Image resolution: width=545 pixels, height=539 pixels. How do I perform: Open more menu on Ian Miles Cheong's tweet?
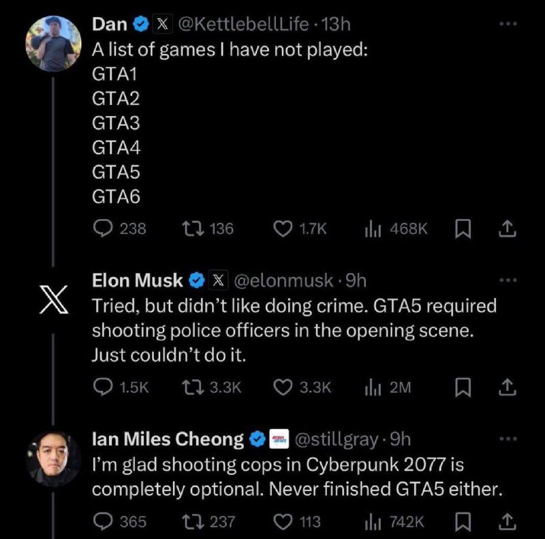pyautogui.click(x=508, y=439)
